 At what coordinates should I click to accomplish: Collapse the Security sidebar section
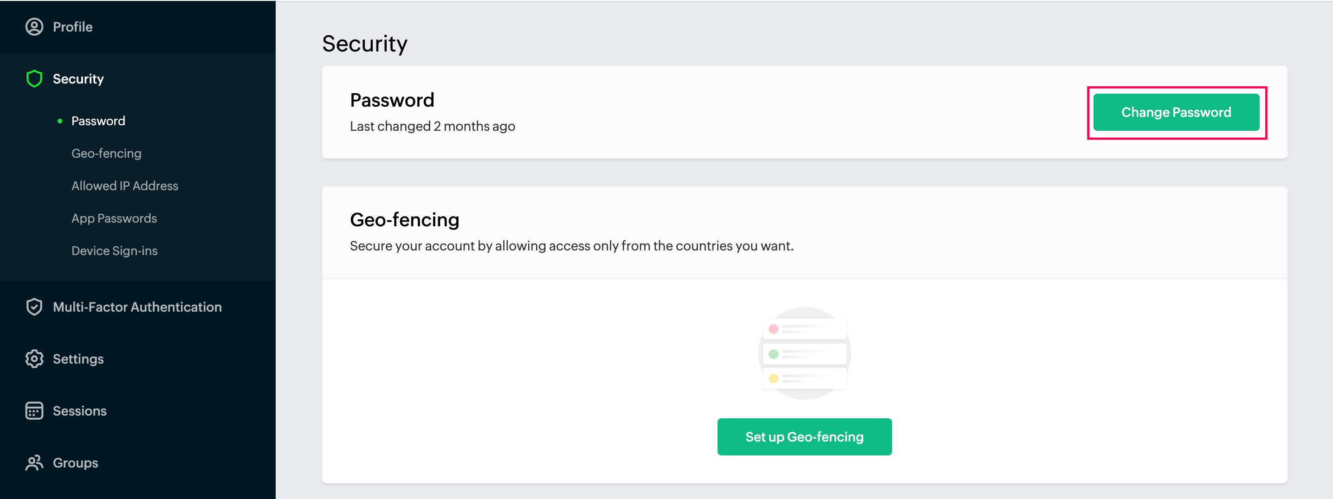(78, 78)
